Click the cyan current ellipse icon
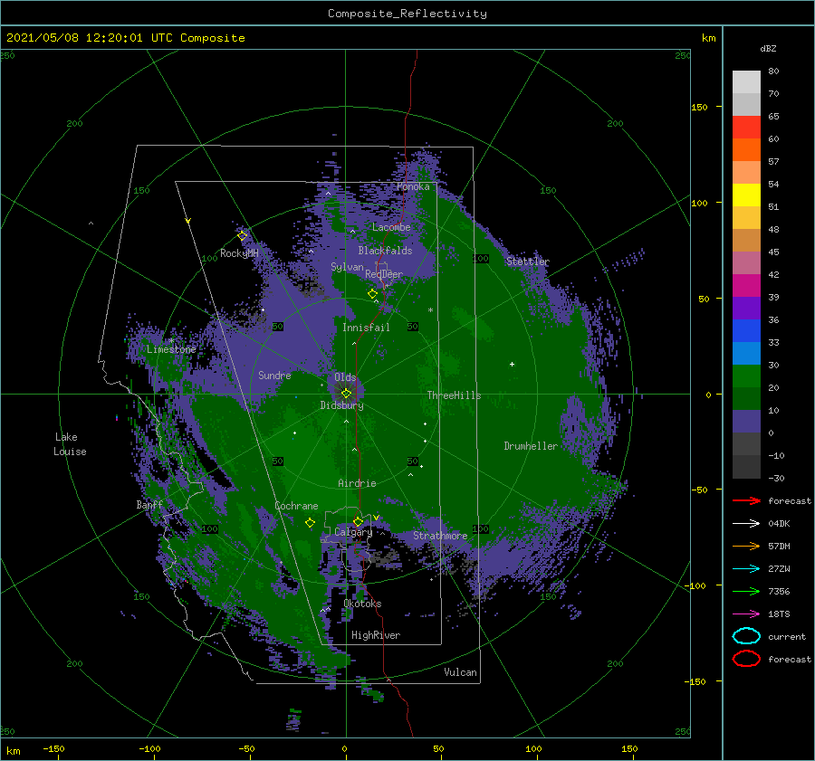 (x=746, y=636)
